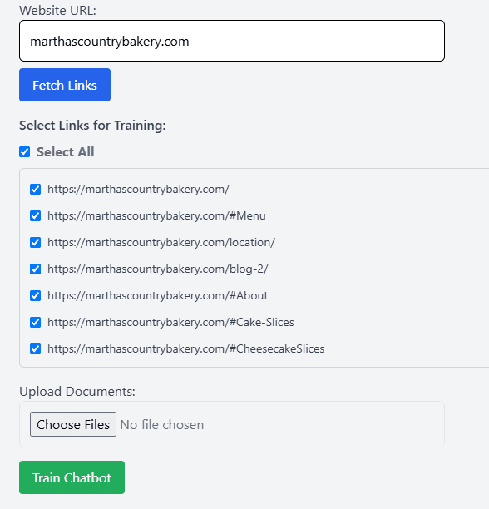
Task: Start training with the Train Chatbot button
Action: 72,477
